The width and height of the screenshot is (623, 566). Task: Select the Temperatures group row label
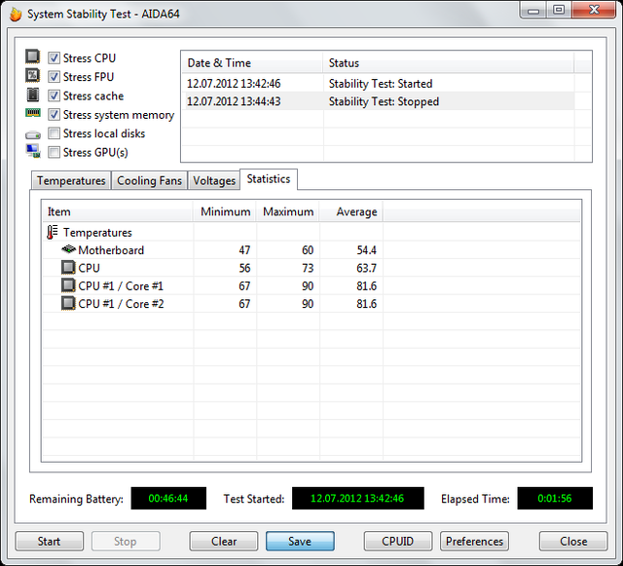click(97, 232)
